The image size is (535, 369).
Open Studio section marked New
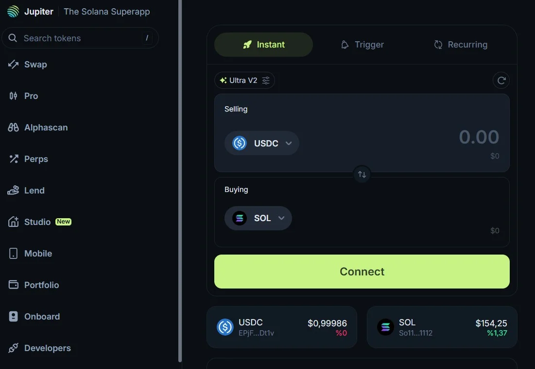click(x=39, y=222)
